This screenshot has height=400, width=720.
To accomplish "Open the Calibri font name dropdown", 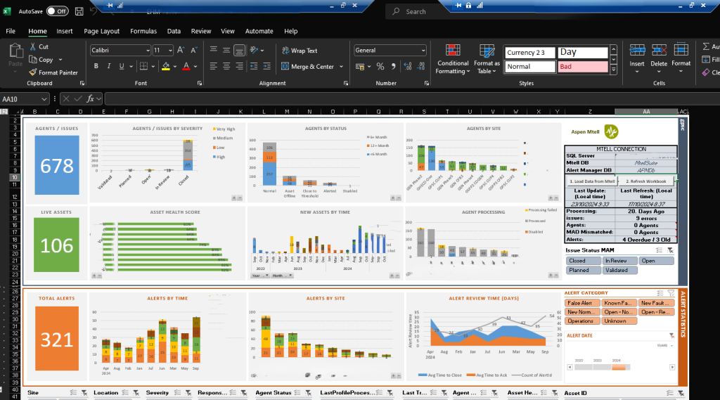I will 148,51.
